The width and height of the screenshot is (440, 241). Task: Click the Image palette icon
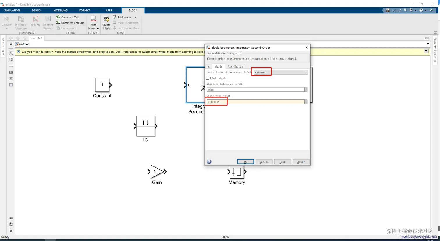tap(11, 79)
